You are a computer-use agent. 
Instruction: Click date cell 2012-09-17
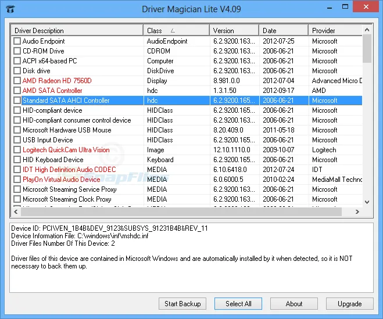click(x=278, y=91)
